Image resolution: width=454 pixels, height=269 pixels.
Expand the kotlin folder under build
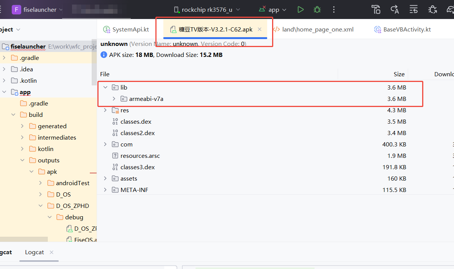click(22, 149)
